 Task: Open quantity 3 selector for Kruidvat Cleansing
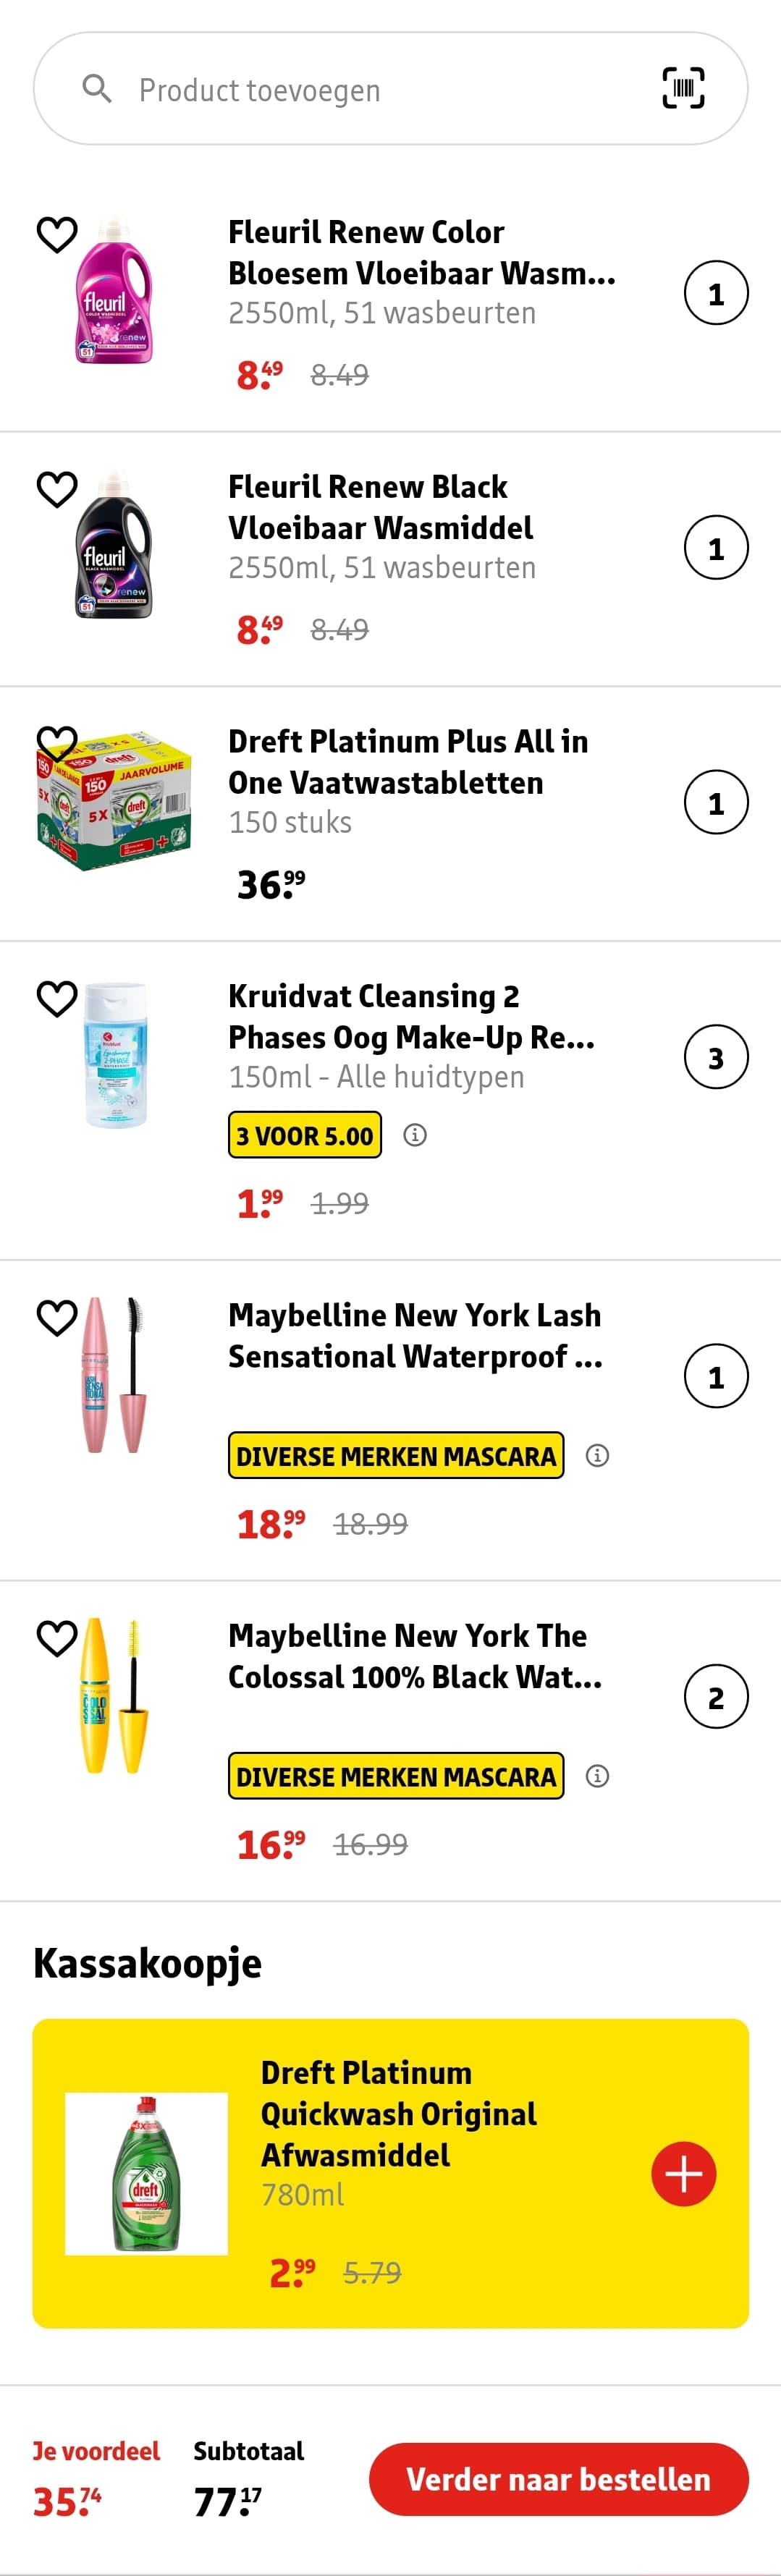716,1057
